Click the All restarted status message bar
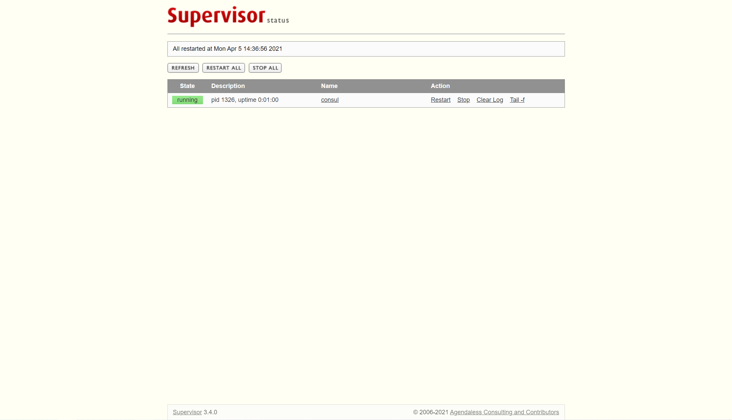Screen dimensions: 732x420 click(x=366, y=49)
